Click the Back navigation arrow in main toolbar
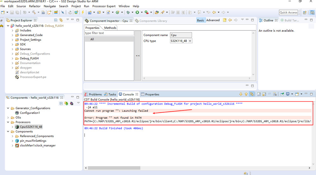The width and height of the screenshot is (316, 175). [214, 12]
